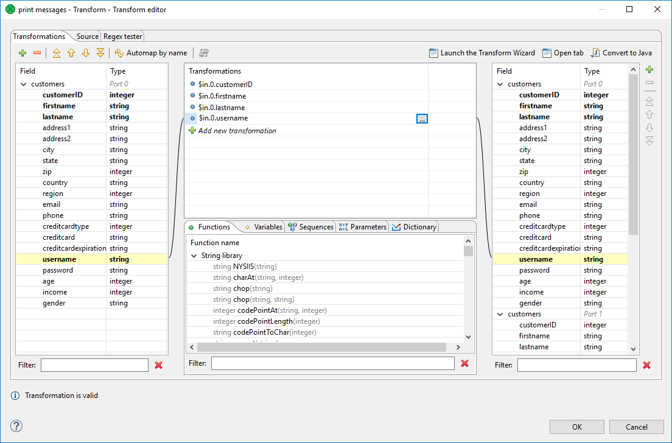Open the Variables tab
Image resolution: width=672 pixels, height=443 pixels.
pos(263,227)
